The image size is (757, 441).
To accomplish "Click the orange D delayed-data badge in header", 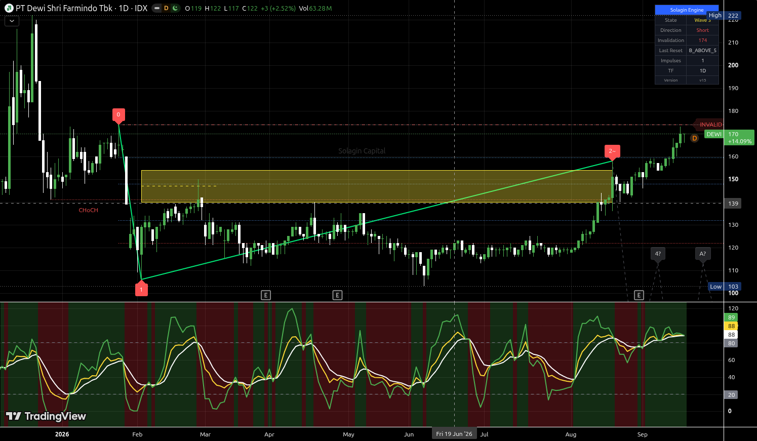I will pos(166,8).
